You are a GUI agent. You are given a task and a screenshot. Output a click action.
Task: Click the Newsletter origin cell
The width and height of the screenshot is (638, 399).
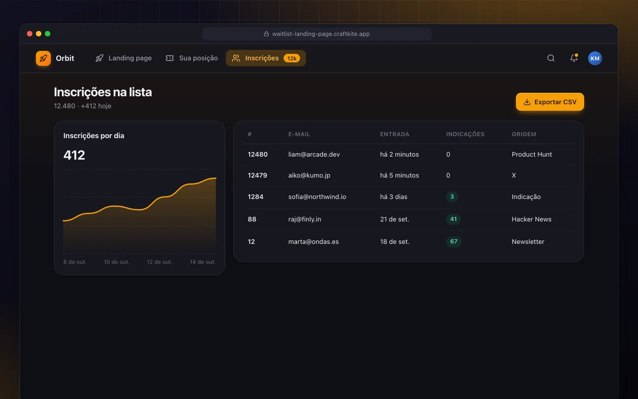tap(528, 241)
